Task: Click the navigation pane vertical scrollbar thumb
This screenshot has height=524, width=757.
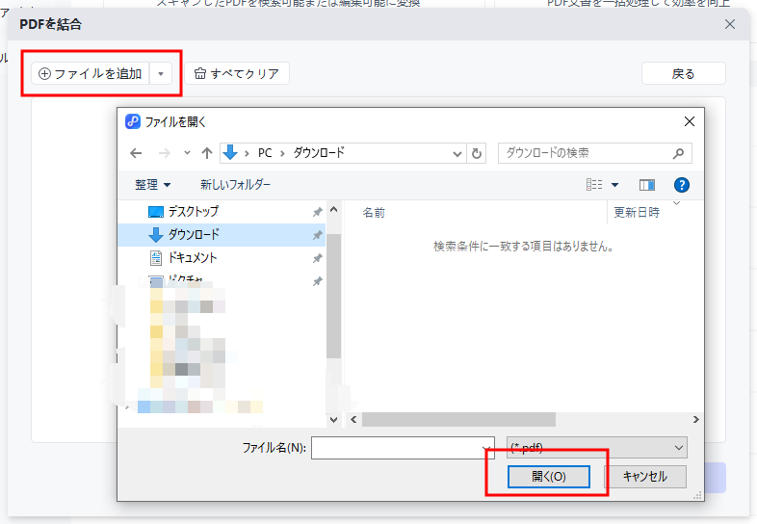Action: [333, 296]
